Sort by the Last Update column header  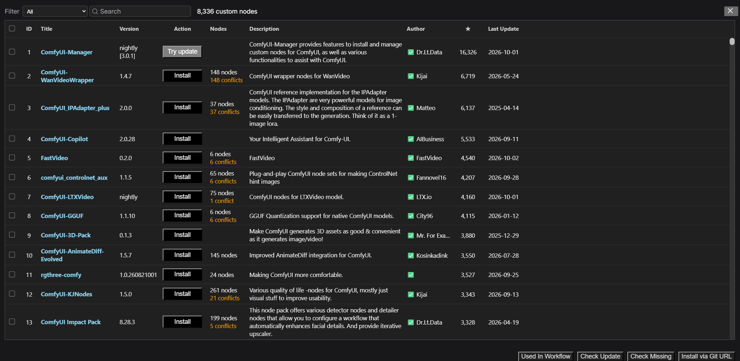click(x=503, y=29)
